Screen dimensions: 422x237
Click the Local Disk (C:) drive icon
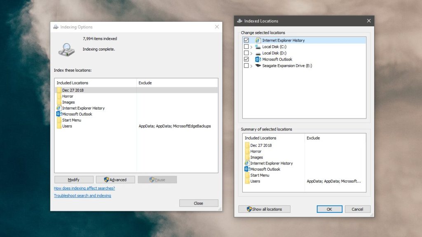point(258,46)
